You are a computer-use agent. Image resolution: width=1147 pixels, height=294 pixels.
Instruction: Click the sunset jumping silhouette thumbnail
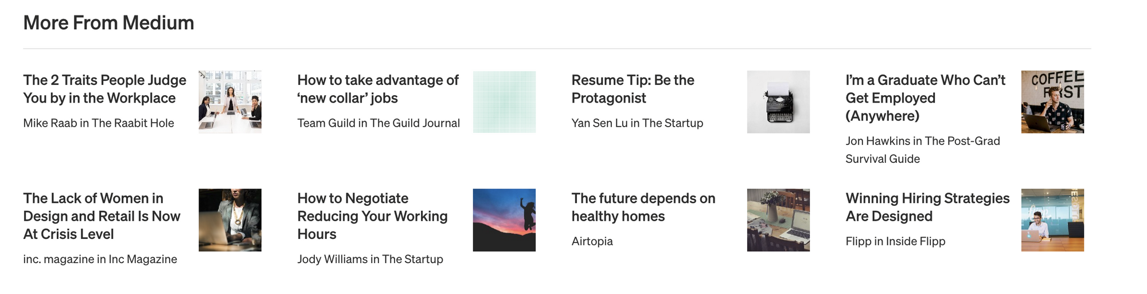point(504,220)
